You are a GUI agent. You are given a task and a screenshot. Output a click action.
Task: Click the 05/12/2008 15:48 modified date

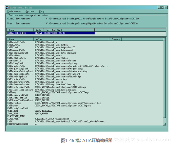point(55,33)
